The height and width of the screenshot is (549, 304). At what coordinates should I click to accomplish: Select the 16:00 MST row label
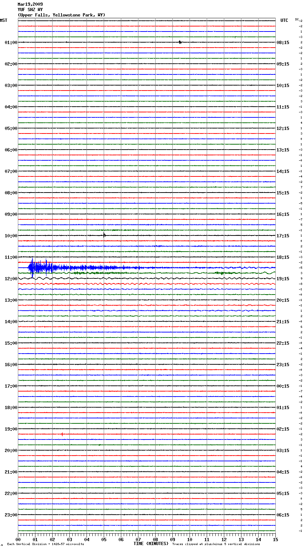click(x=11, y=365)
